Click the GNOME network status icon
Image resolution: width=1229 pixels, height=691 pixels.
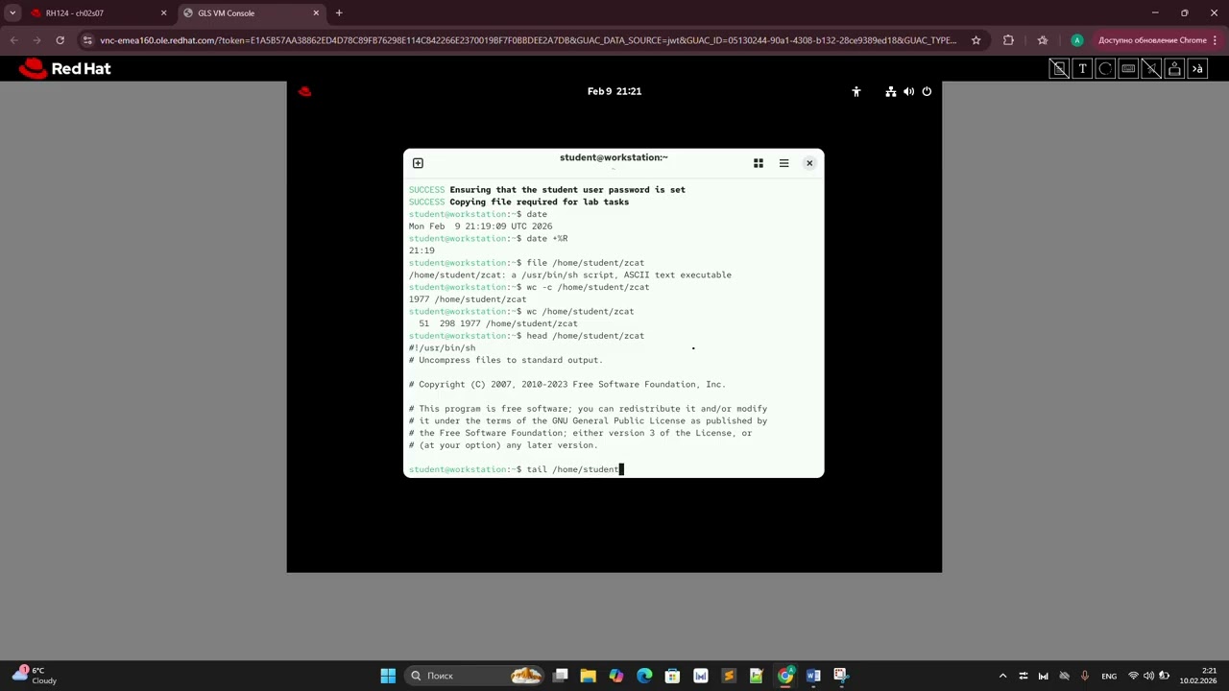(891, 91)
